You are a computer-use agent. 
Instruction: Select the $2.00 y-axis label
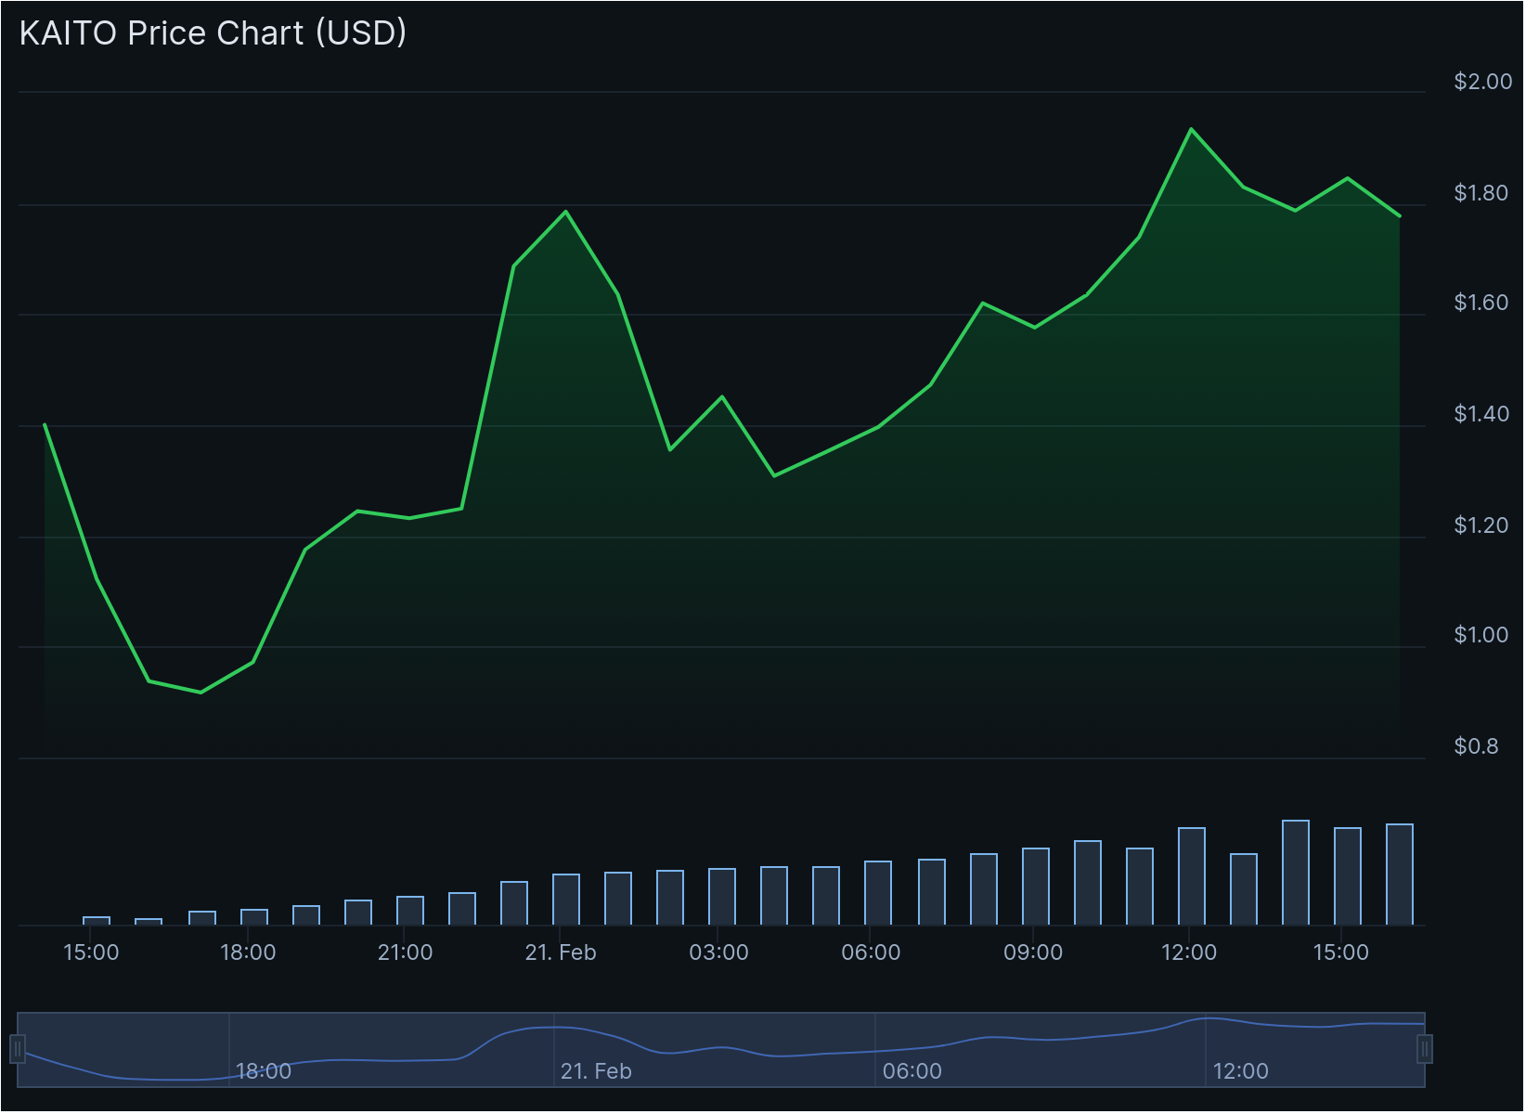pyautogui.click(x=1482, y=82)
